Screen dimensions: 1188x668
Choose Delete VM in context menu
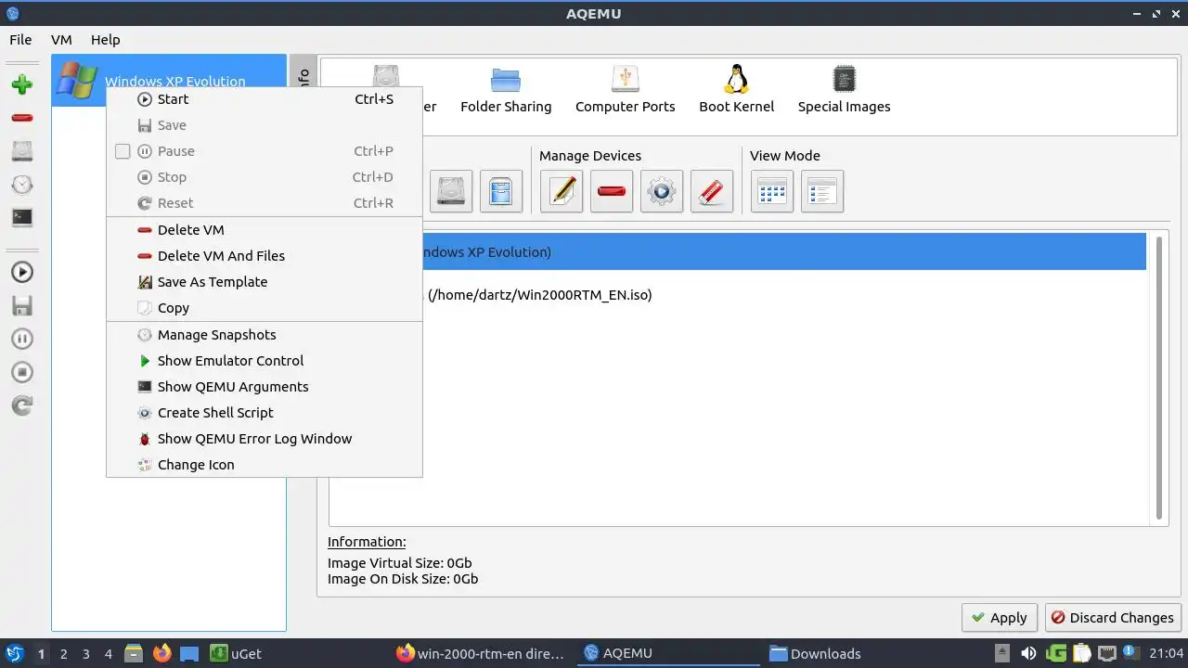pyautogui.click(x=265, y=230)
